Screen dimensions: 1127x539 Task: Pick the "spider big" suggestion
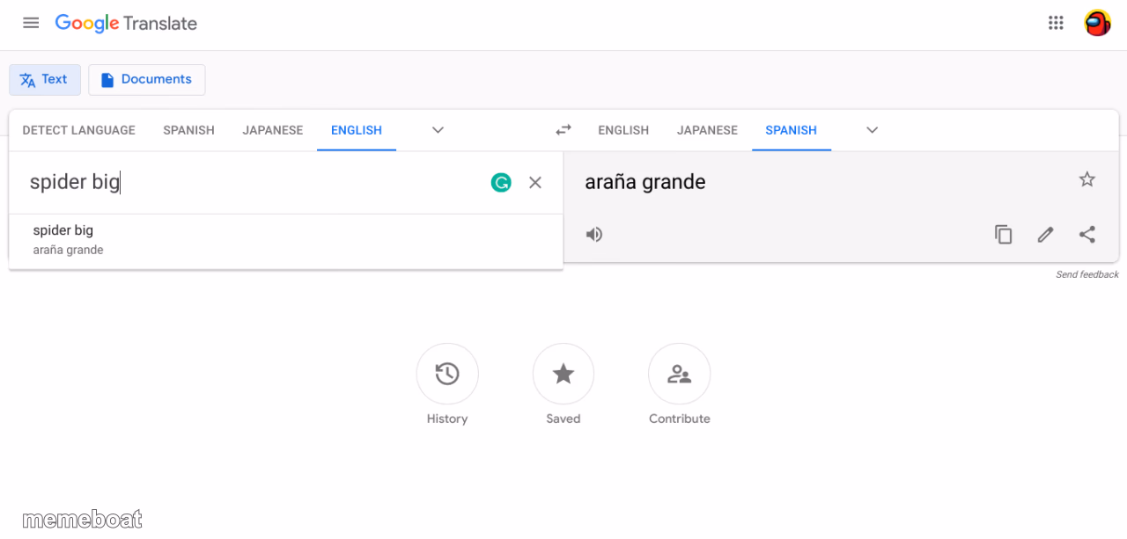click(x=286, y=240)
